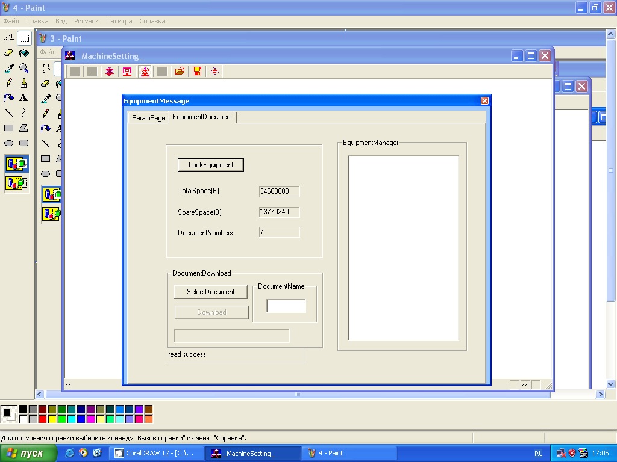The width and height of the screenshot is (617, 462).
Task: Click the red floppy save icon in _MachineSetting_ toolbar
Action: pos(197,72)
